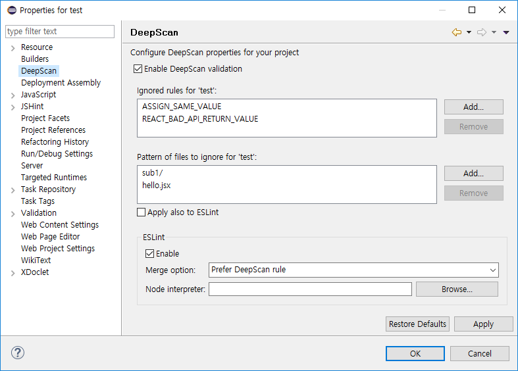Screen dimensions: 518x371
Task: Select hello.jsx pattern in list
Action: (x=156, y=185)
